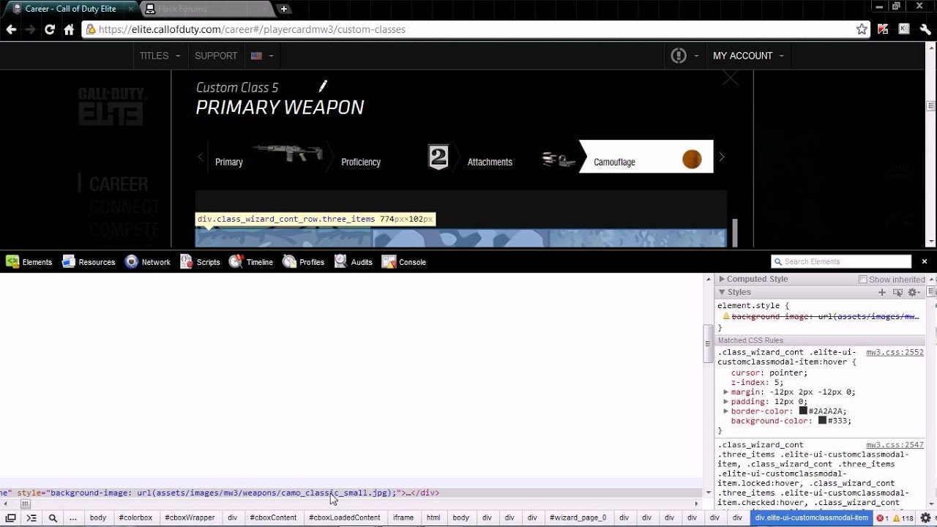Open the Styles gear options
Screen dimensions: 937x527
pyautogui.click(x=914, y=292)
